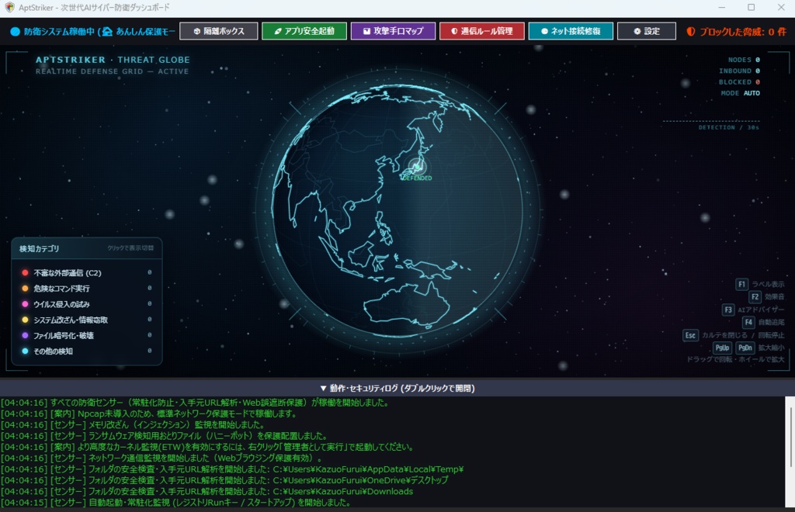Open the 隔離ボックス quarantine box
Screen dimensions: 795x512
click(x=218, y=31)
